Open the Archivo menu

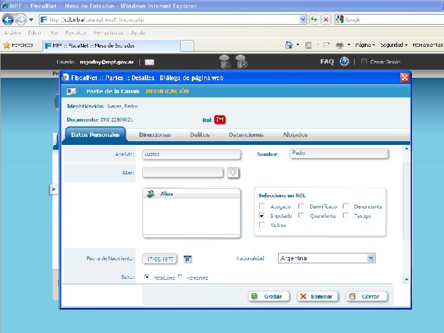(x=12, y=33)
